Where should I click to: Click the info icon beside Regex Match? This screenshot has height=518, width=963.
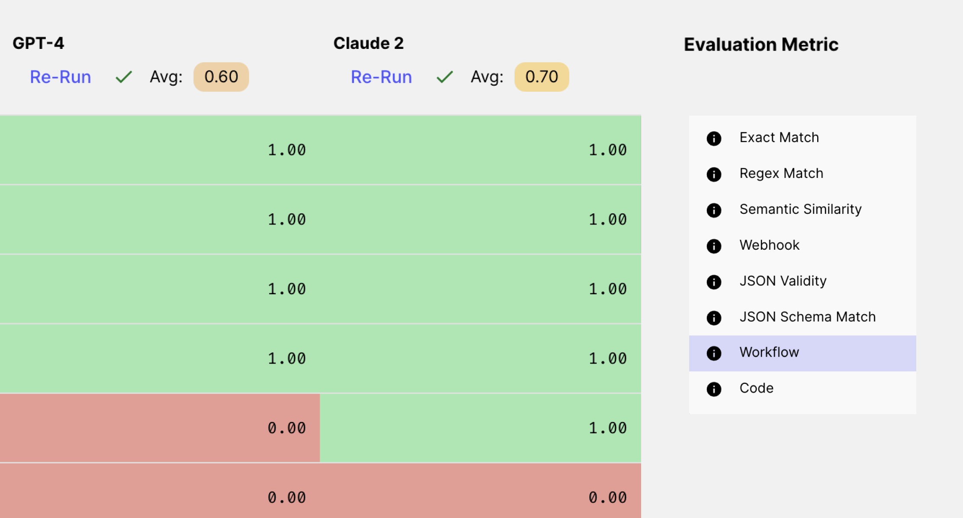coord(714,174)
